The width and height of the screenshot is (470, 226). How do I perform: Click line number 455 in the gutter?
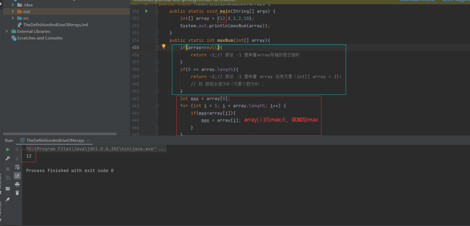(135, 48)
